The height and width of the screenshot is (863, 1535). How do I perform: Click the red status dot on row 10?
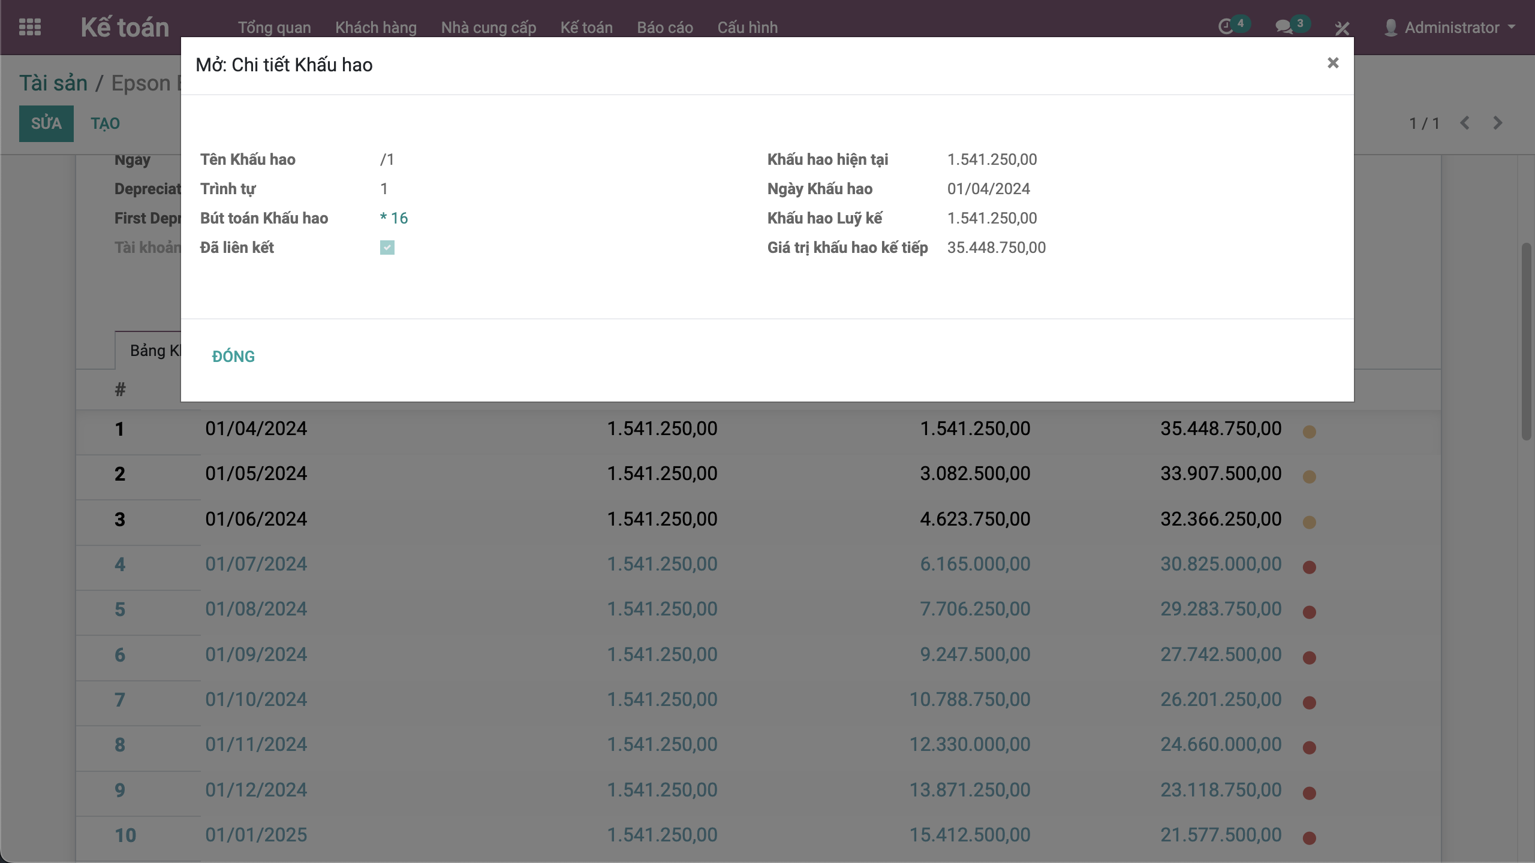pyautogui.click(x=1309, y=838)
